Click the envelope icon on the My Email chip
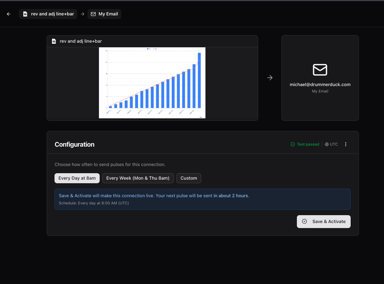The height and width of the screenshot is (284, 384). pos(93,14)
